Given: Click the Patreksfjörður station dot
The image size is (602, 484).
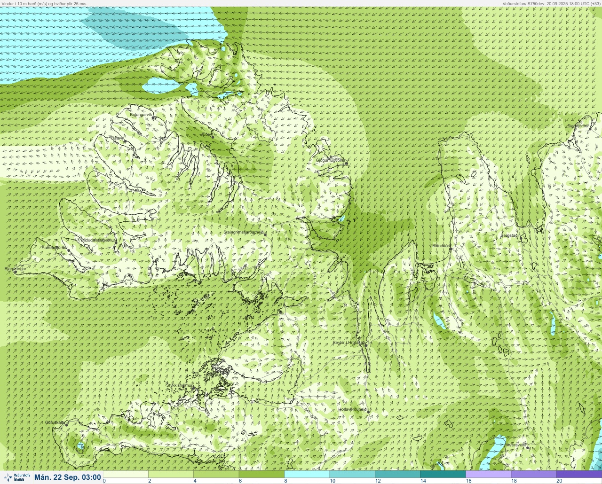Looking at the screenshot, I should coord(69,250).
